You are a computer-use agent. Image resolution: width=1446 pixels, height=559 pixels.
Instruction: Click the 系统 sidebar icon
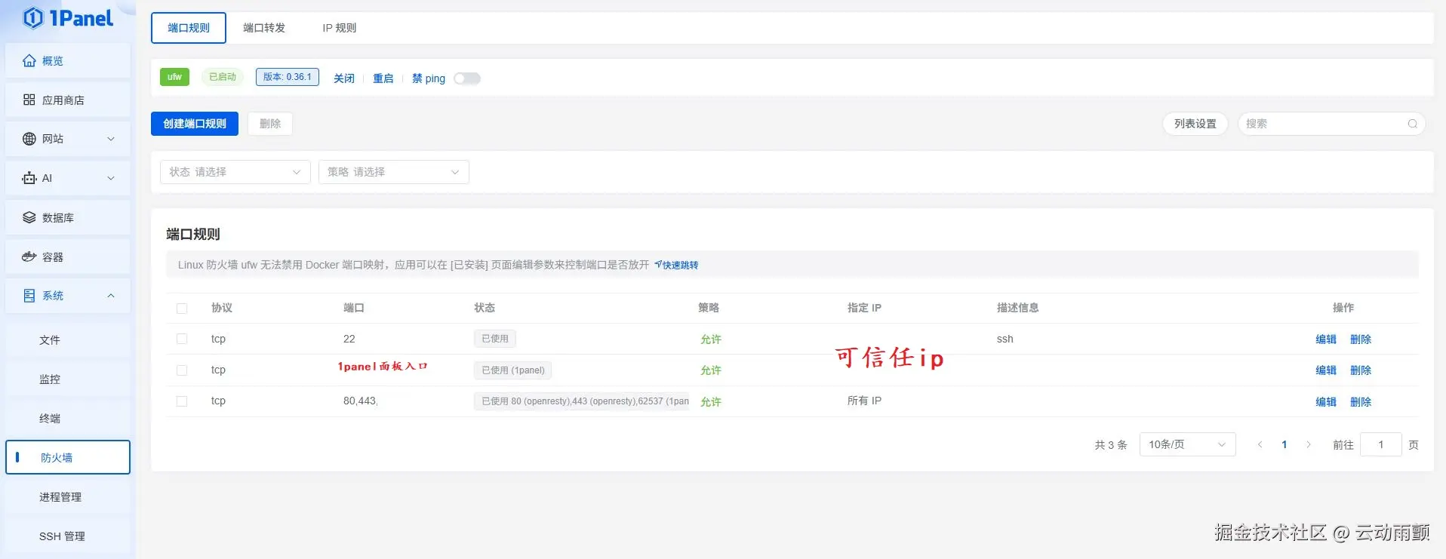29,296
